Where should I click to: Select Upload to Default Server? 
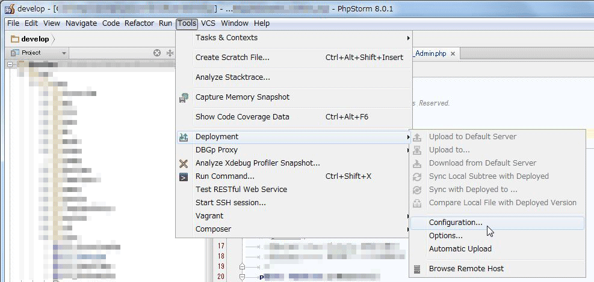(497, 137)
